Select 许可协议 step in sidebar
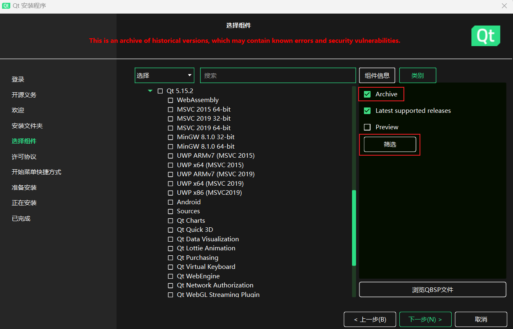513x329 pixels. click(24, 156)
